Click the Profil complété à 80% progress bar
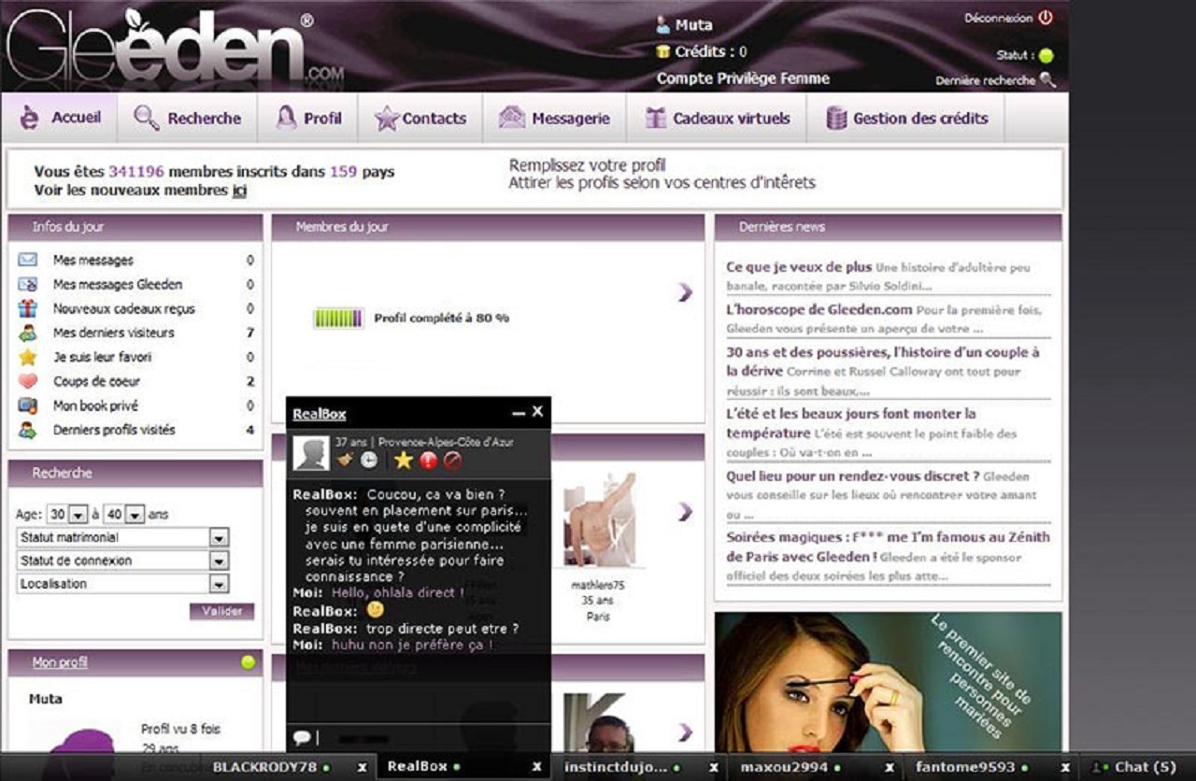 (x=339, y=318)
